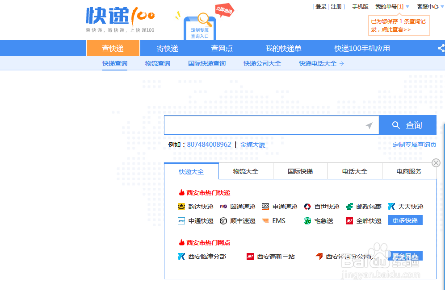Click the location arrow icon in the search box
445x290 pixels.
coord(369,125)
